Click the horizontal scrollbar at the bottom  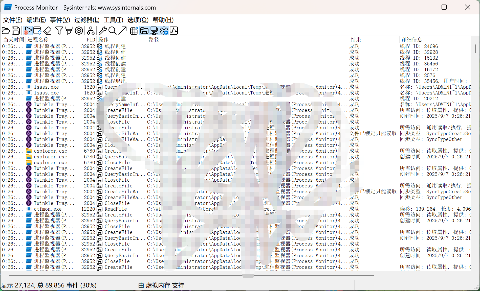click(191, 275)
